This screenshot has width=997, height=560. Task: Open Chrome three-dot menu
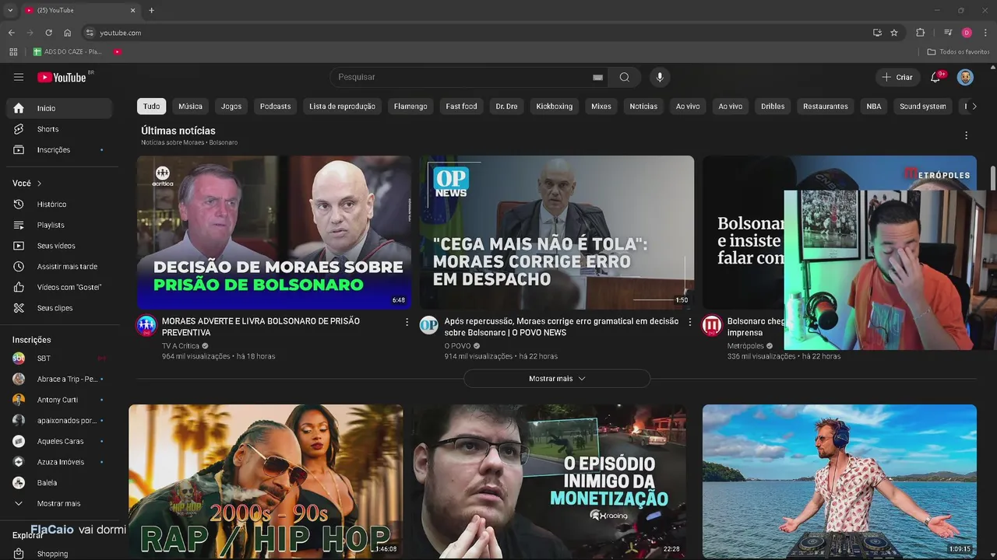click(x=985, y=33)
